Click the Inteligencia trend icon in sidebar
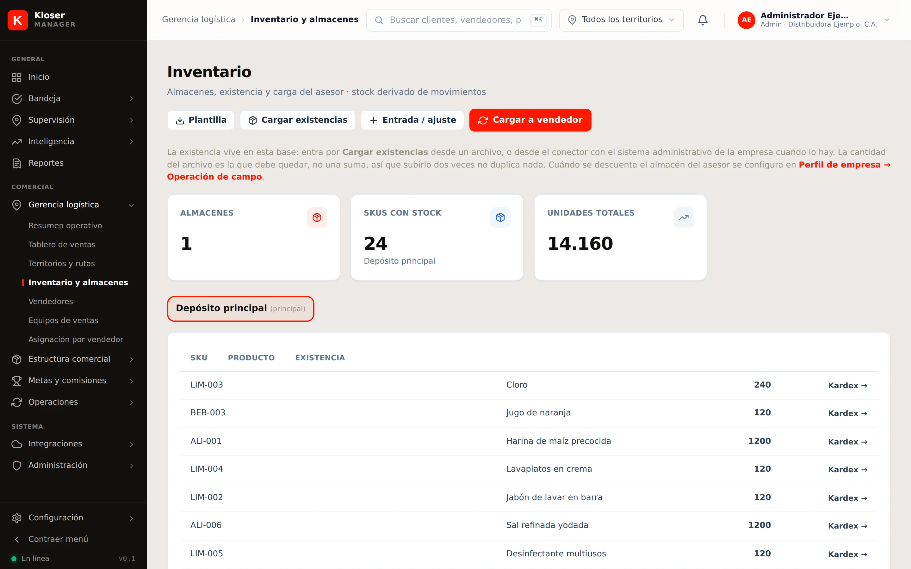 [16, 142]
